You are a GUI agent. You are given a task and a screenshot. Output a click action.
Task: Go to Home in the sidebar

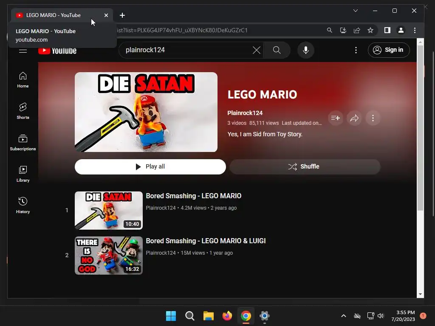[x=23, y=80]
